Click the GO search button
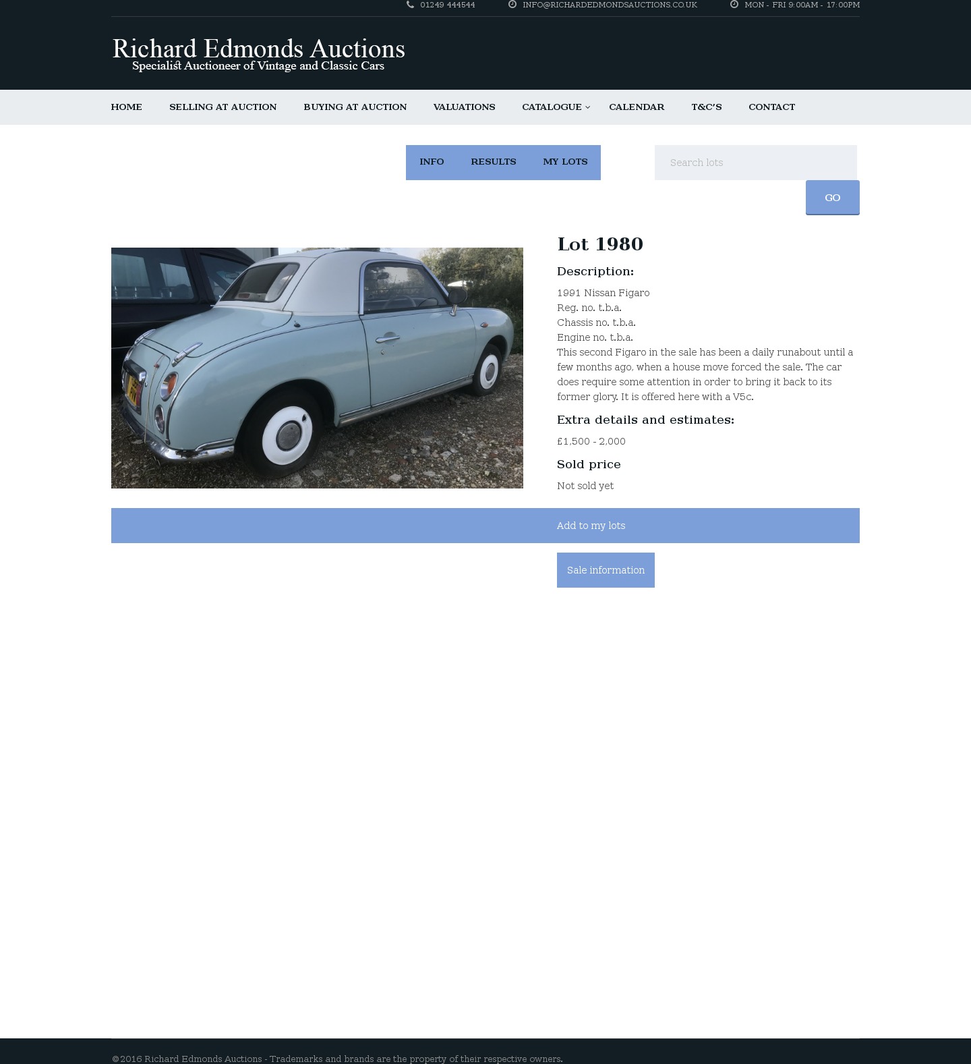 832,198
